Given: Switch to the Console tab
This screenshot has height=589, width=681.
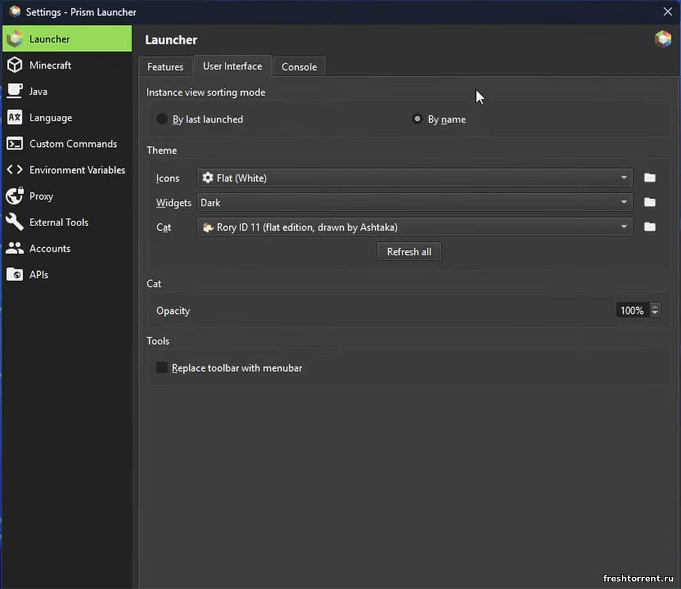Looking at the screenshot, I should tap(299, 67).
